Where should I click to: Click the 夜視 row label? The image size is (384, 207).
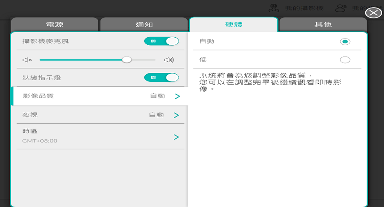30,115
